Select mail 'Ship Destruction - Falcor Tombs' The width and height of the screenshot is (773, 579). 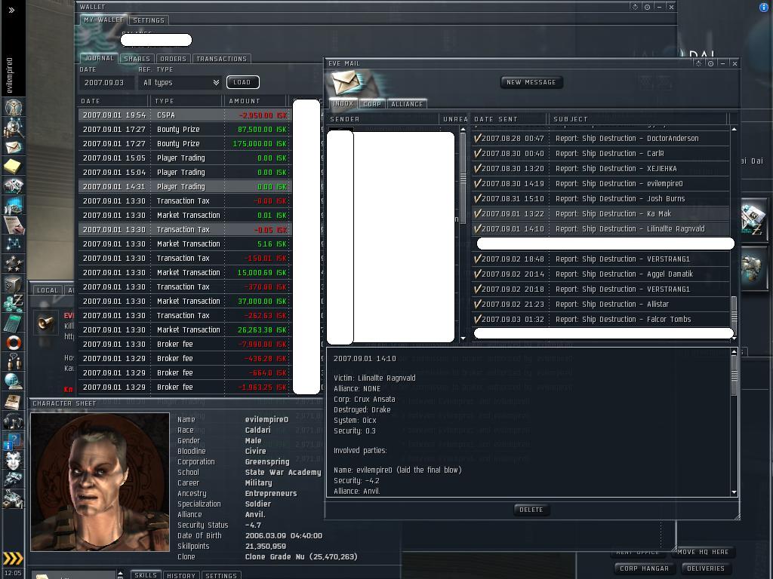pyautogui.click(x=600, y=319)
